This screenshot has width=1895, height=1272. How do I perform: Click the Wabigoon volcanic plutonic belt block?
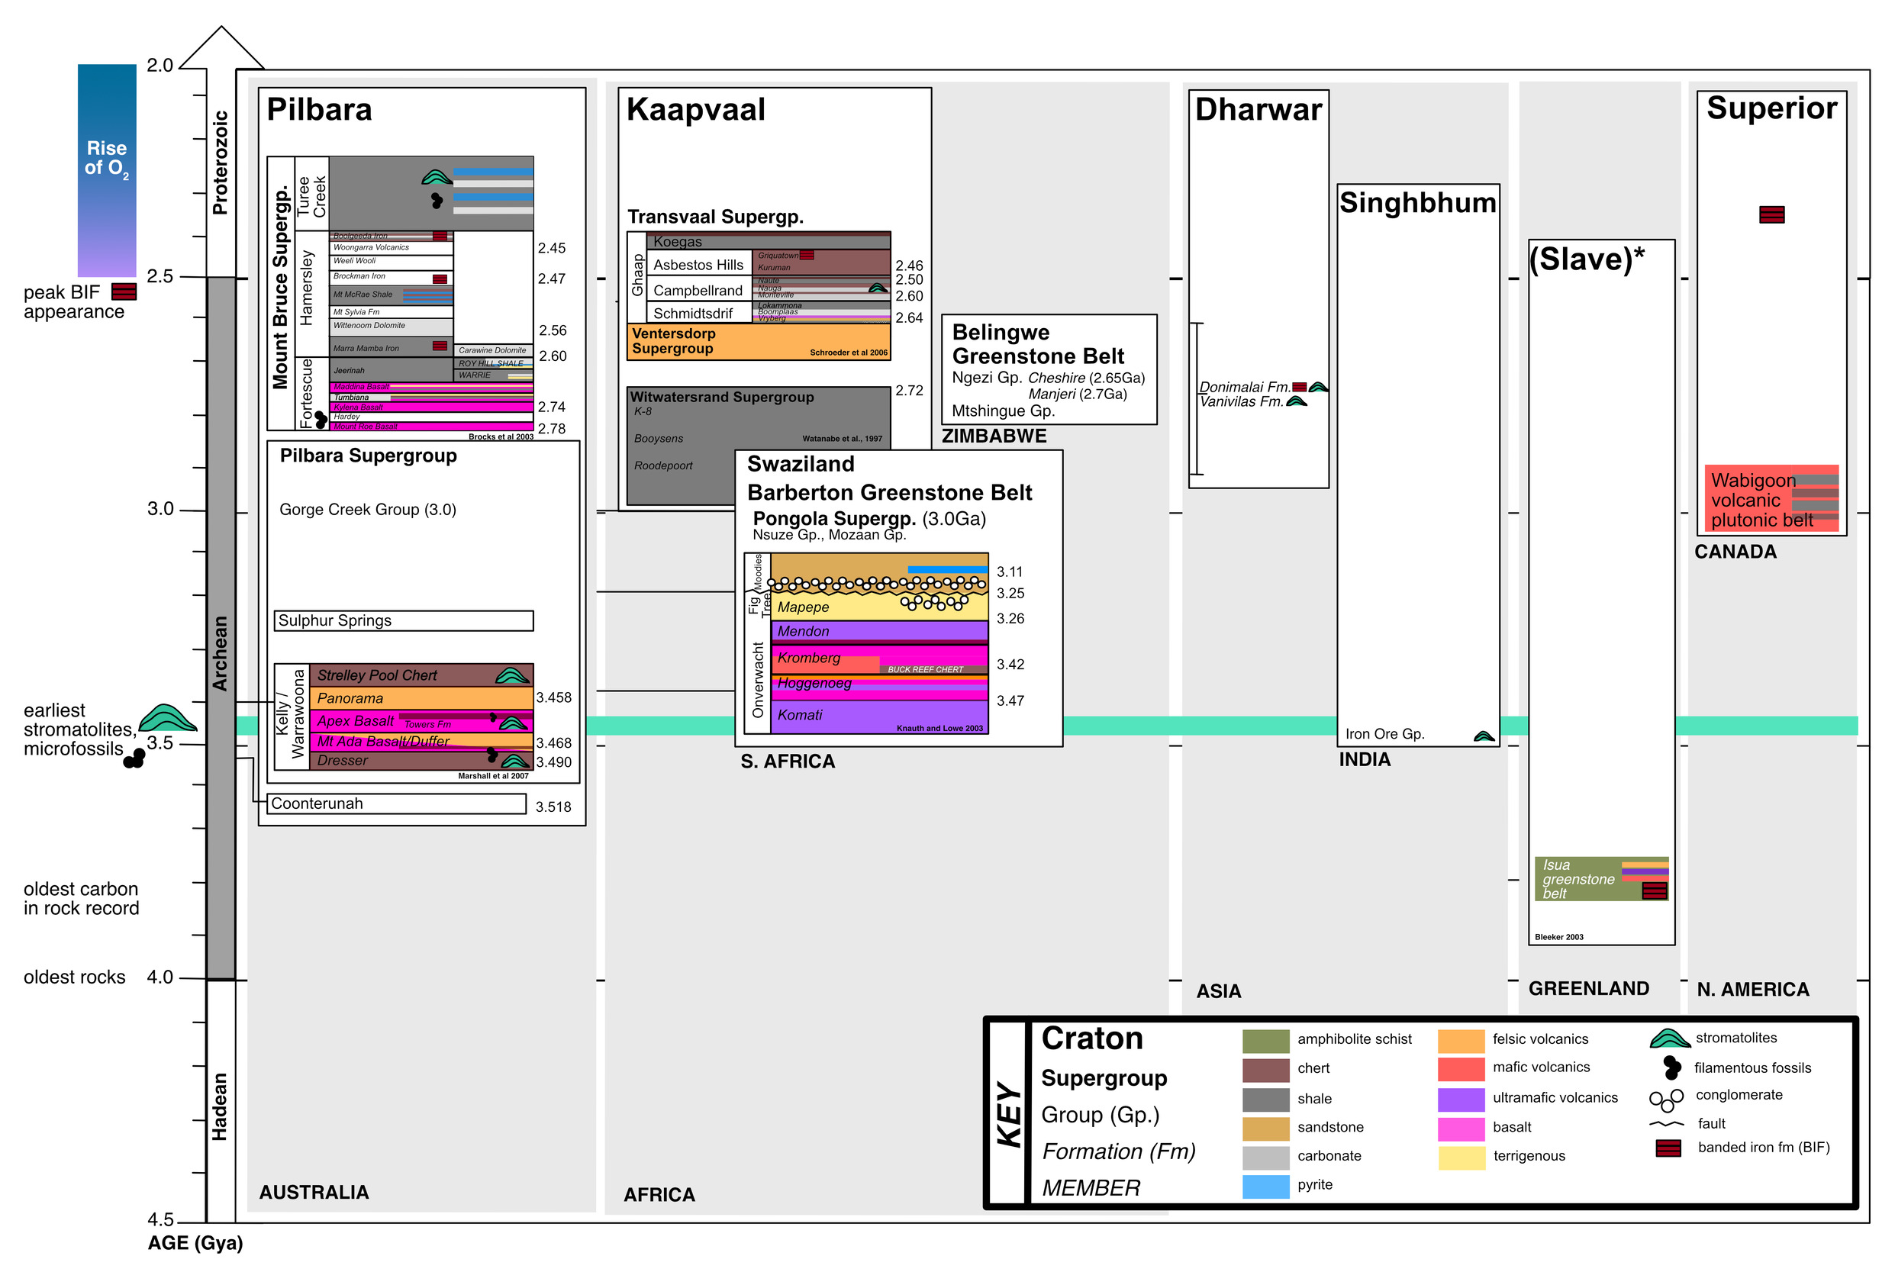[x=1771, y=498]
